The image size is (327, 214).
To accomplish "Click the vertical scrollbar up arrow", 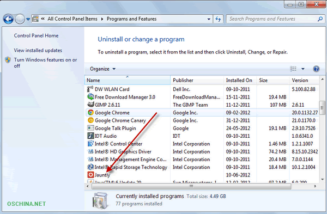I will pos(323,79).
